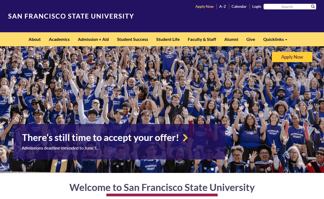This screenshot has width=324, height=199.
Task: Open "There's still time to accept" headline
Action: pos(100,138)
